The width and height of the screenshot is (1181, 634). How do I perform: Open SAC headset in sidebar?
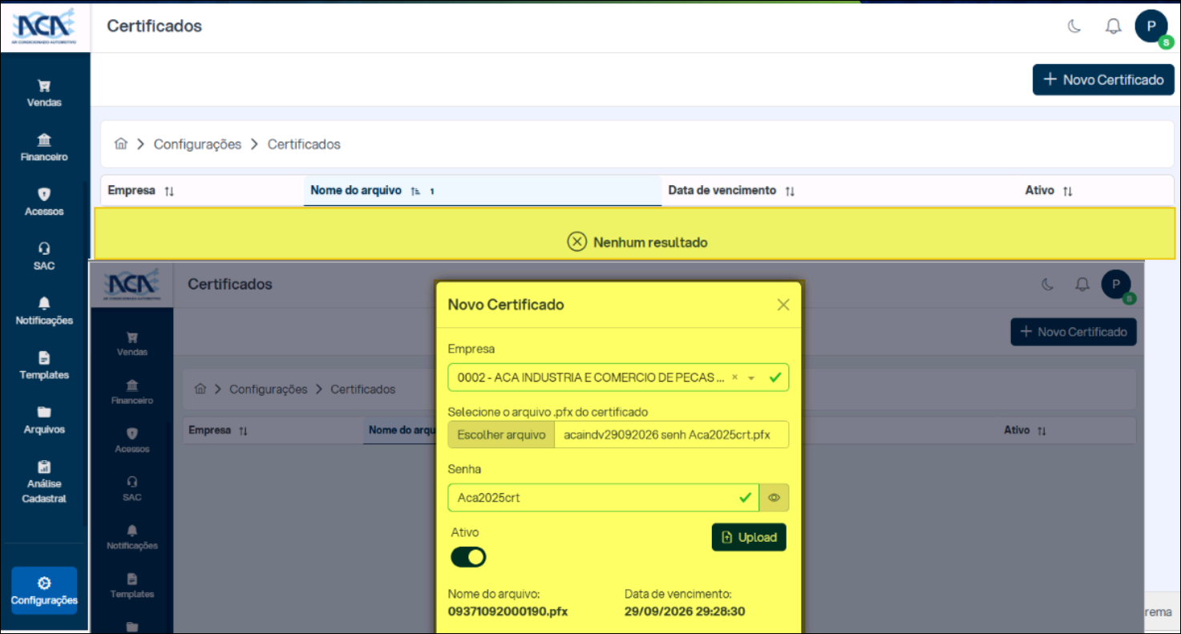44,256
